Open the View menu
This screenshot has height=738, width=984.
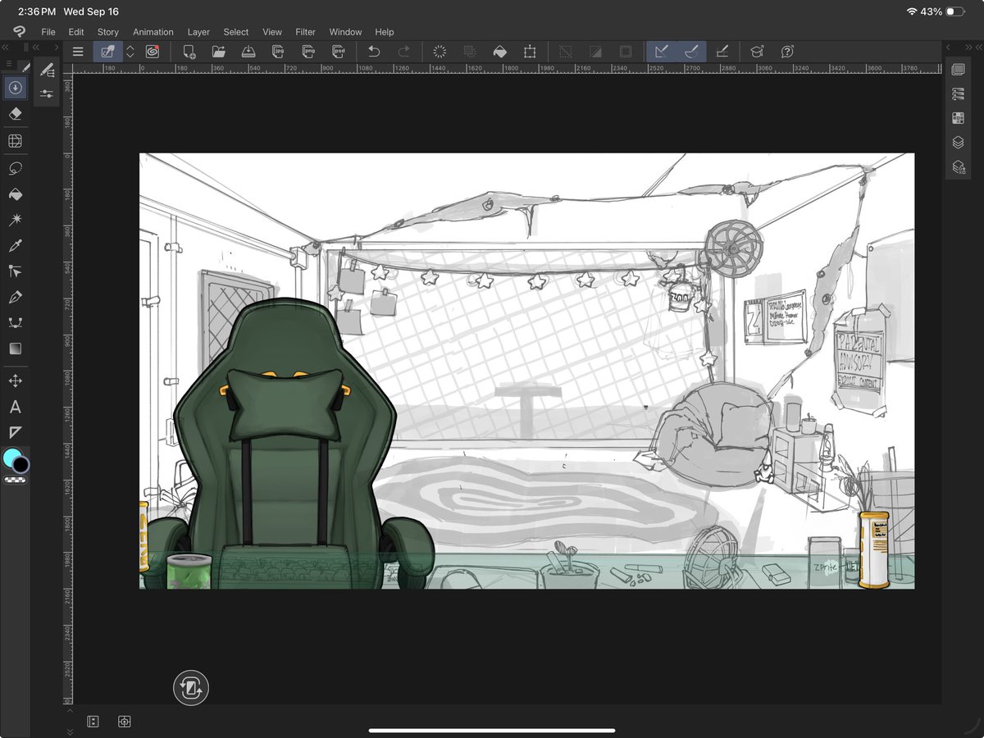click(272, 32)
